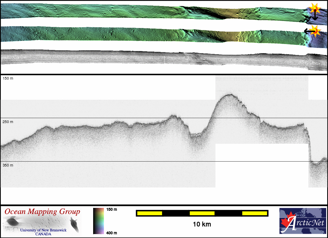Click the sun icon with downward arrow
The width and height of the screenshot is (328, 238).
coord(314,9)
